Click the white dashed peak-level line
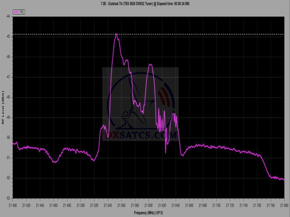The height and width of the screenshot is (217, 290). (198, 34)
